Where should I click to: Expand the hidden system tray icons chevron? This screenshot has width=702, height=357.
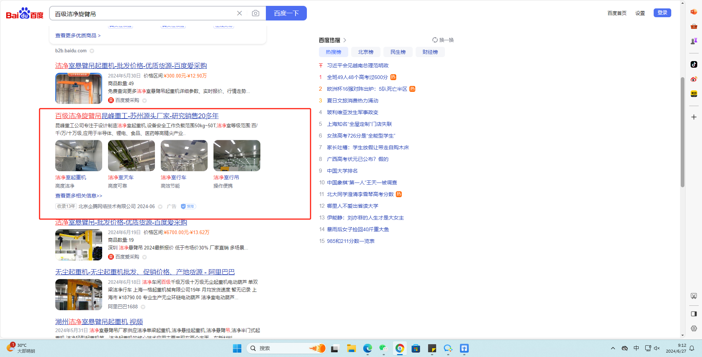pos(613,348)
